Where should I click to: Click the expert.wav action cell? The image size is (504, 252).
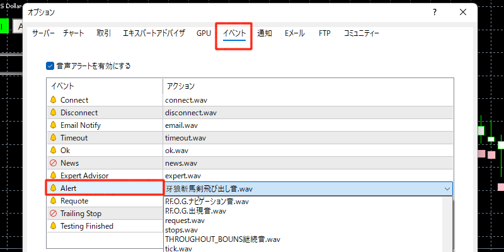(183, 176)
